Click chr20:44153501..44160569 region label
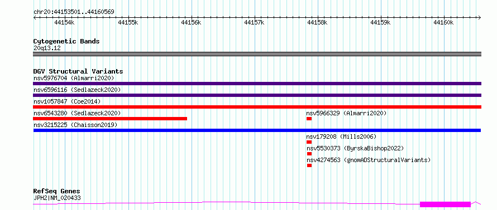This screenshot has width=497, height=210. [74, 12]
